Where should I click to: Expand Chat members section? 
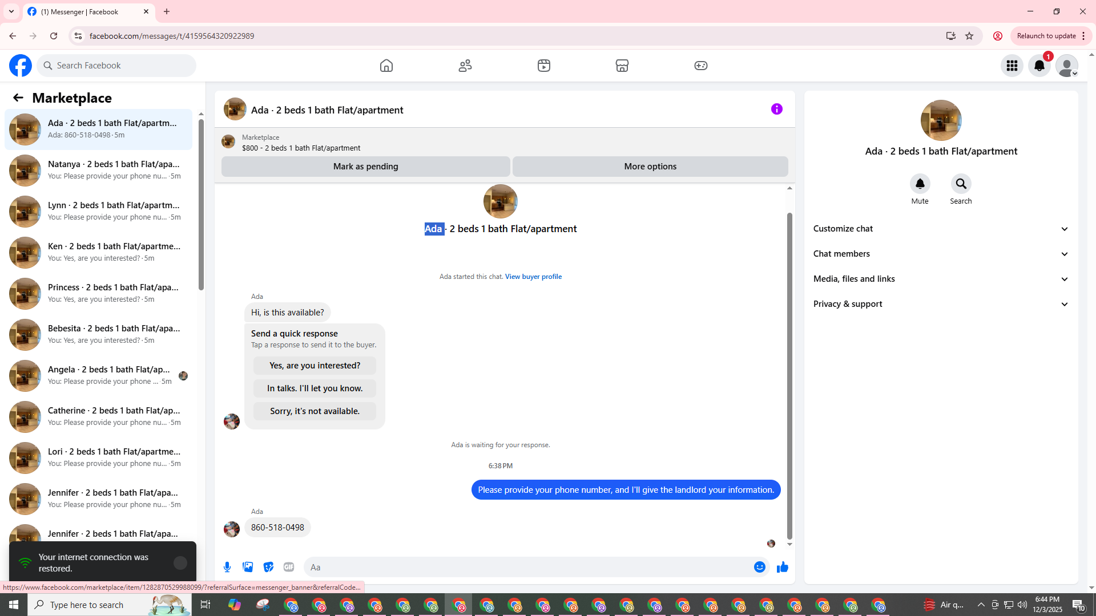click(x=941, y=254)
